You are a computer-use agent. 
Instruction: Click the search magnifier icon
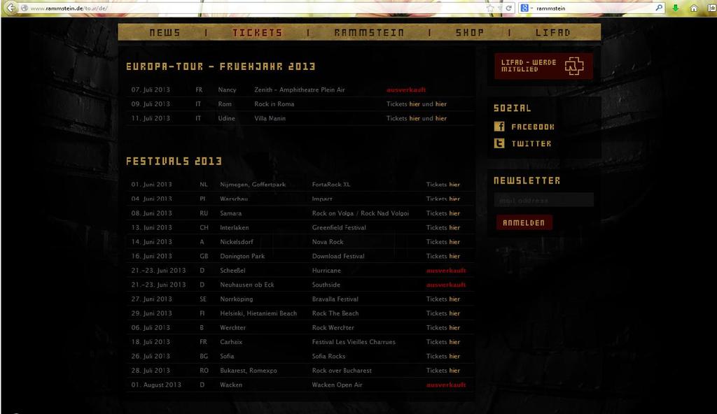click(659, 8)
